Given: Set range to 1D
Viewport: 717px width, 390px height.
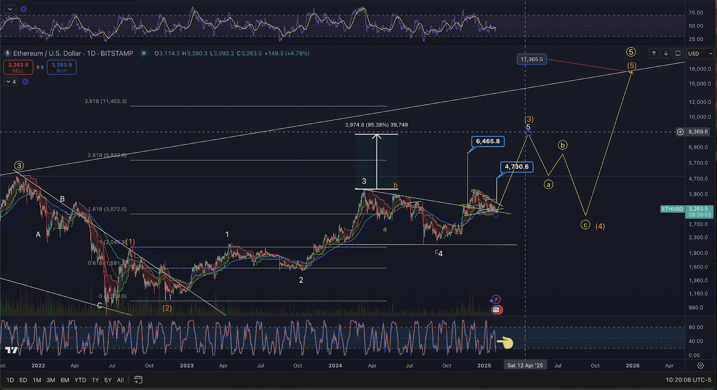Looking at the screenshot, I should 10,380.
